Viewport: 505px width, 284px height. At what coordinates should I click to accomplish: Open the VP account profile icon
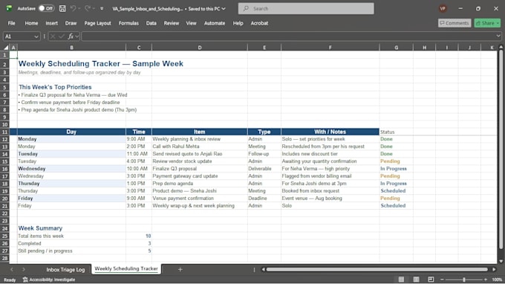point(443,9)
